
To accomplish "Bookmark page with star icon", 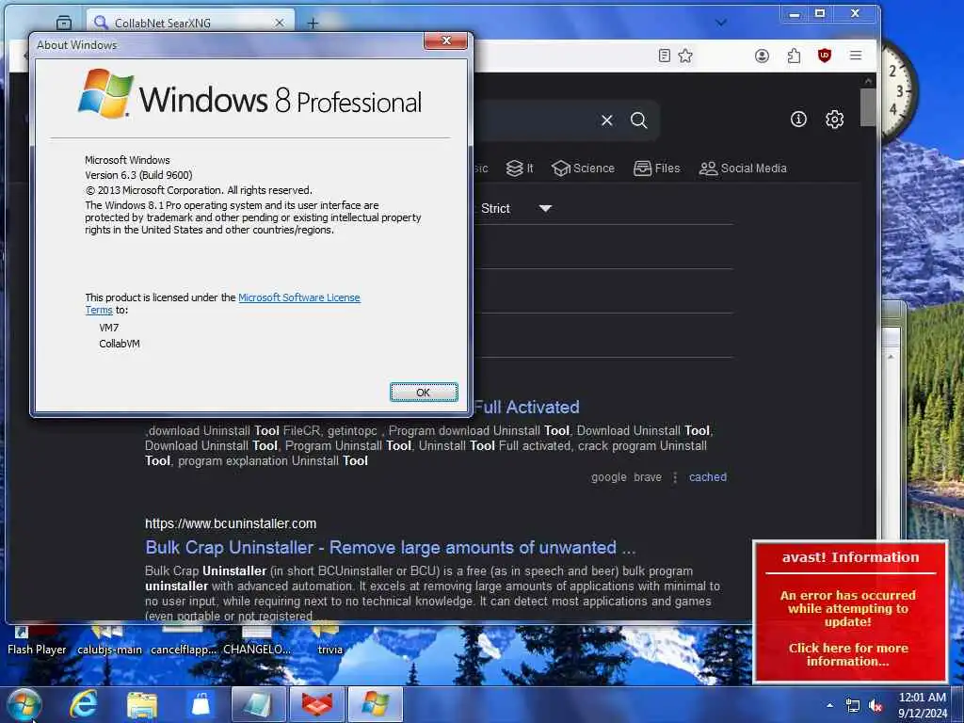I will [x=685, y=56].
